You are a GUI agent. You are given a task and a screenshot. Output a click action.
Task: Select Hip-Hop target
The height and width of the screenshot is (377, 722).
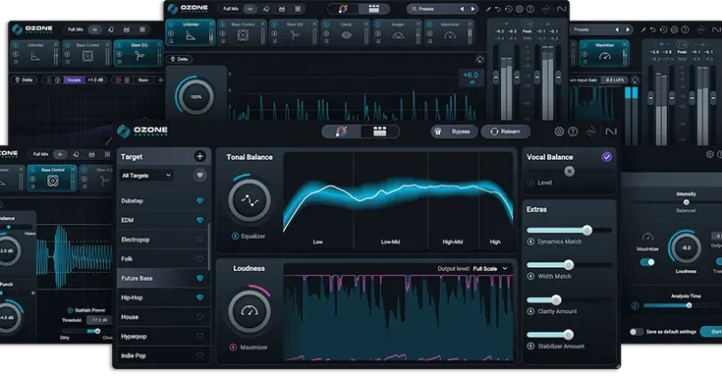tap(163, 297)
